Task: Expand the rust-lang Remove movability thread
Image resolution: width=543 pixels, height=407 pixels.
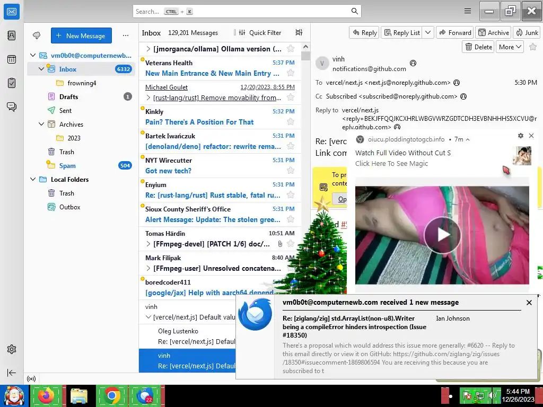Action: 148,98
